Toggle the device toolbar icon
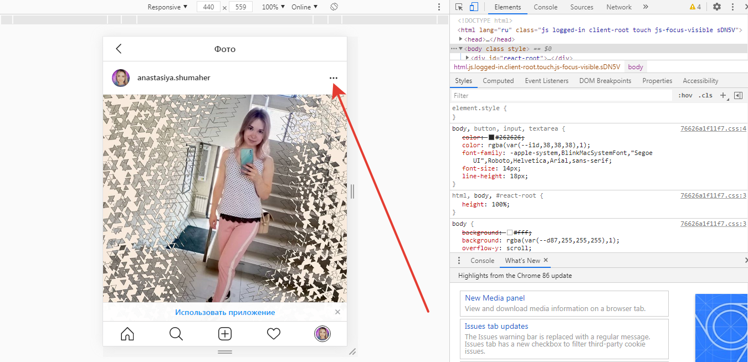This screenshot has width=748, height=362. 474,7
